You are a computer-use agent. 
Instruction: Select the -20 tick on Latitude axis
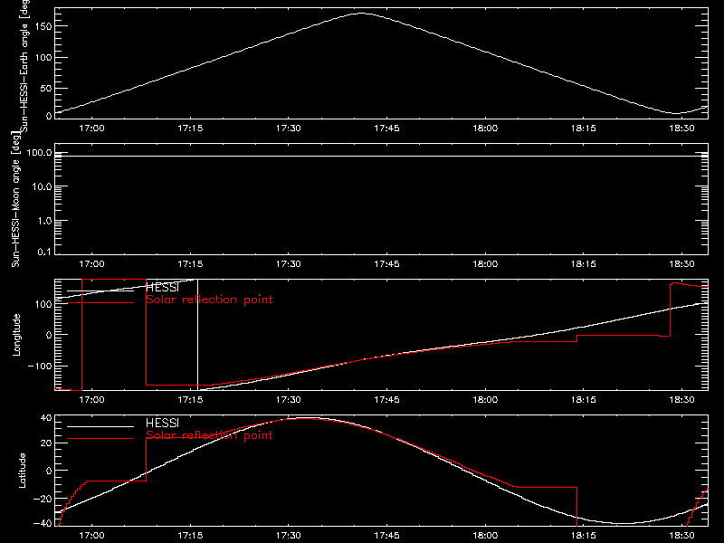[x=43, y=499]
